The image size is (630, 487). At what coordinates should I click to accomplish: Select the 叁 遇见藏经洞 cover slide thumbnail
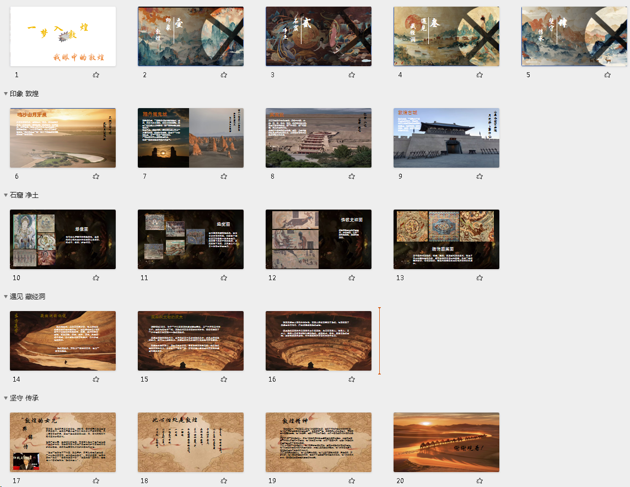[446, 36]
